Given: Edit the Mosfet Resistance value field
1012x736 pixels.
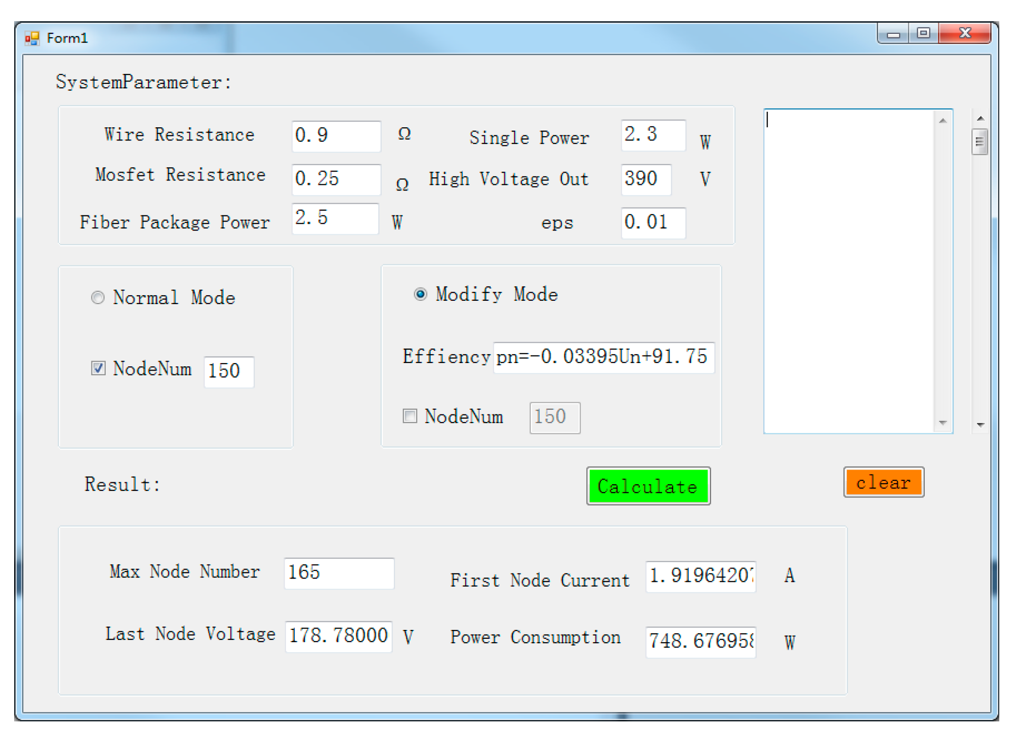Looking at the screenshot, I should [336, 180].
